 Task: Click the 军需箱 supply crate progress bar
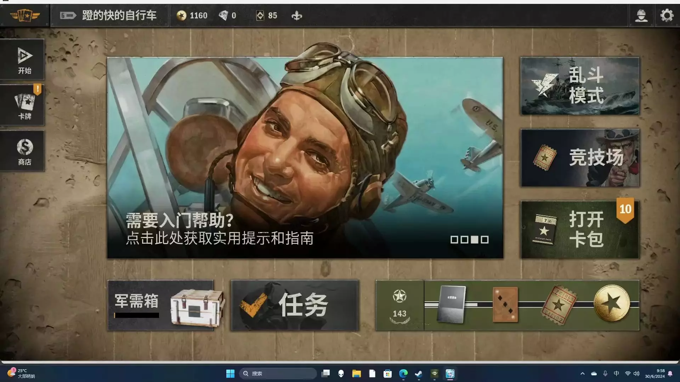tap(136, 315)
